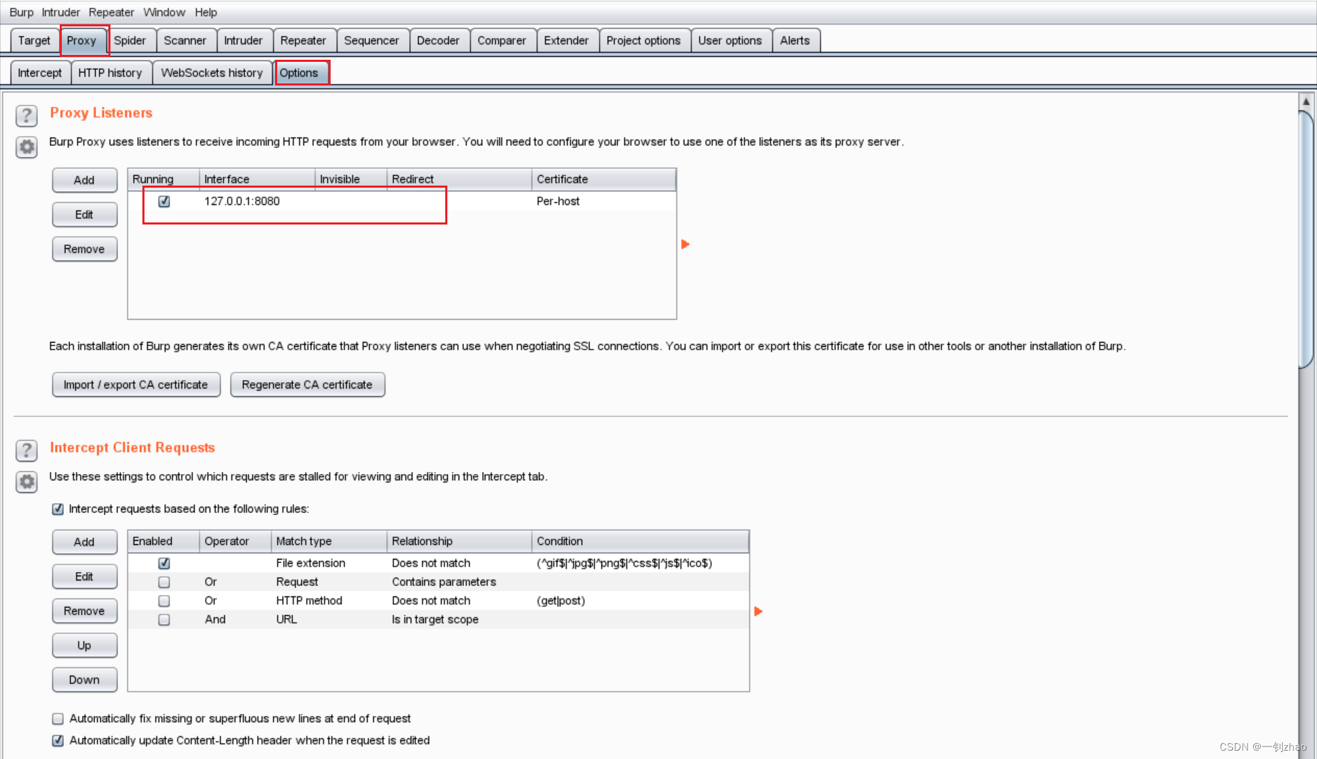Switch to the Decoder tab
Image resolution: width=1317 pixels, height=759 pixels.
pyautogui.click(x=438, y=40)
